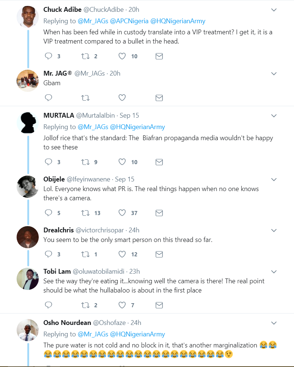Retweet MURTALA's Jollof rice tweet
This screenshot has width=294, height=367.
(x=85, y=162)
